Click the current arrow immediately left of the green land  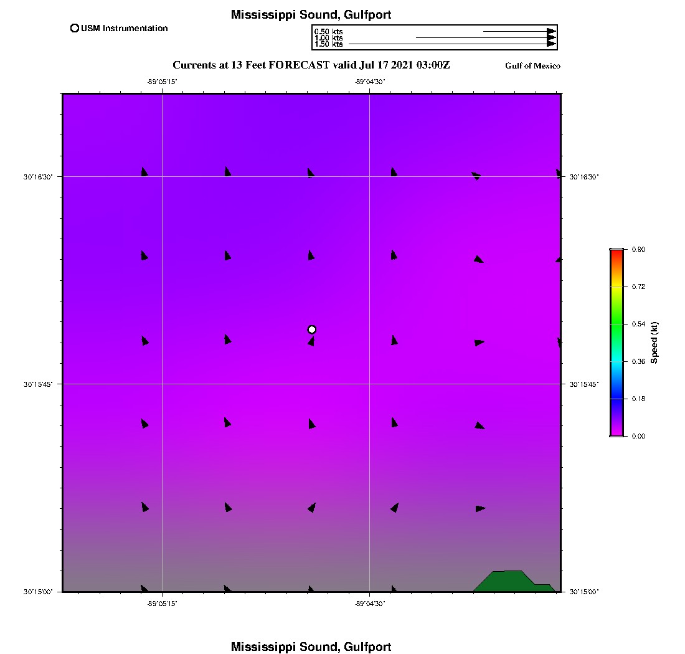point(394,588)
